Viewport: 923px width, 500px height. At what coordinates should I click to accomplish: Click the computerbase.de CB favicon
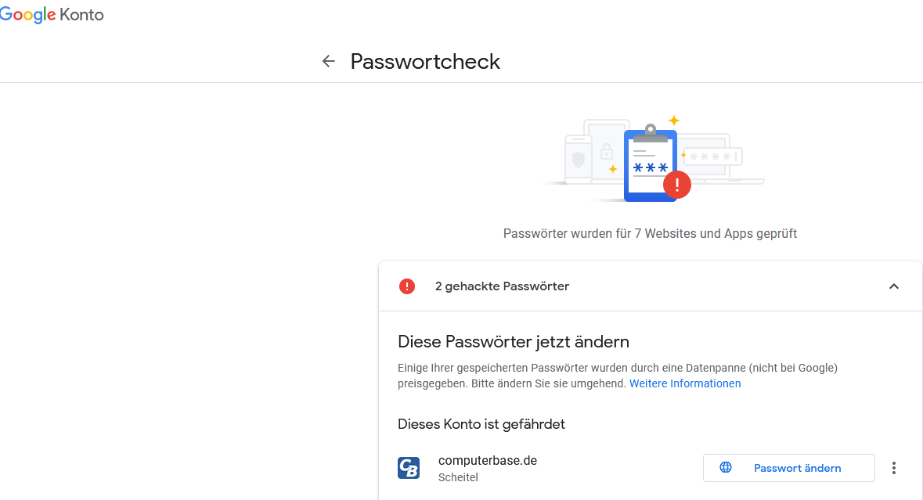[x=409, y=468]
